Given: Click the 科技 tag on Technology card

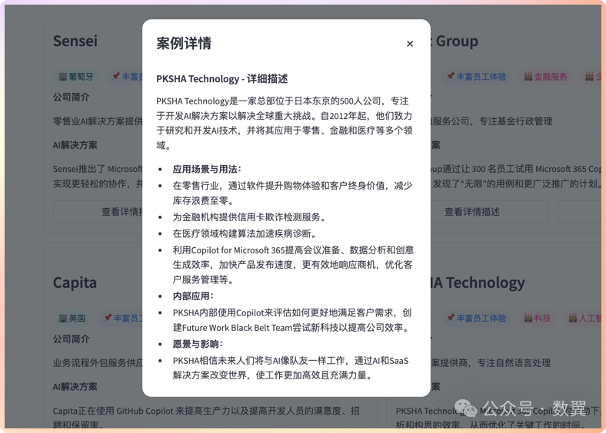Looking at the screenshot, I should 538,319.
